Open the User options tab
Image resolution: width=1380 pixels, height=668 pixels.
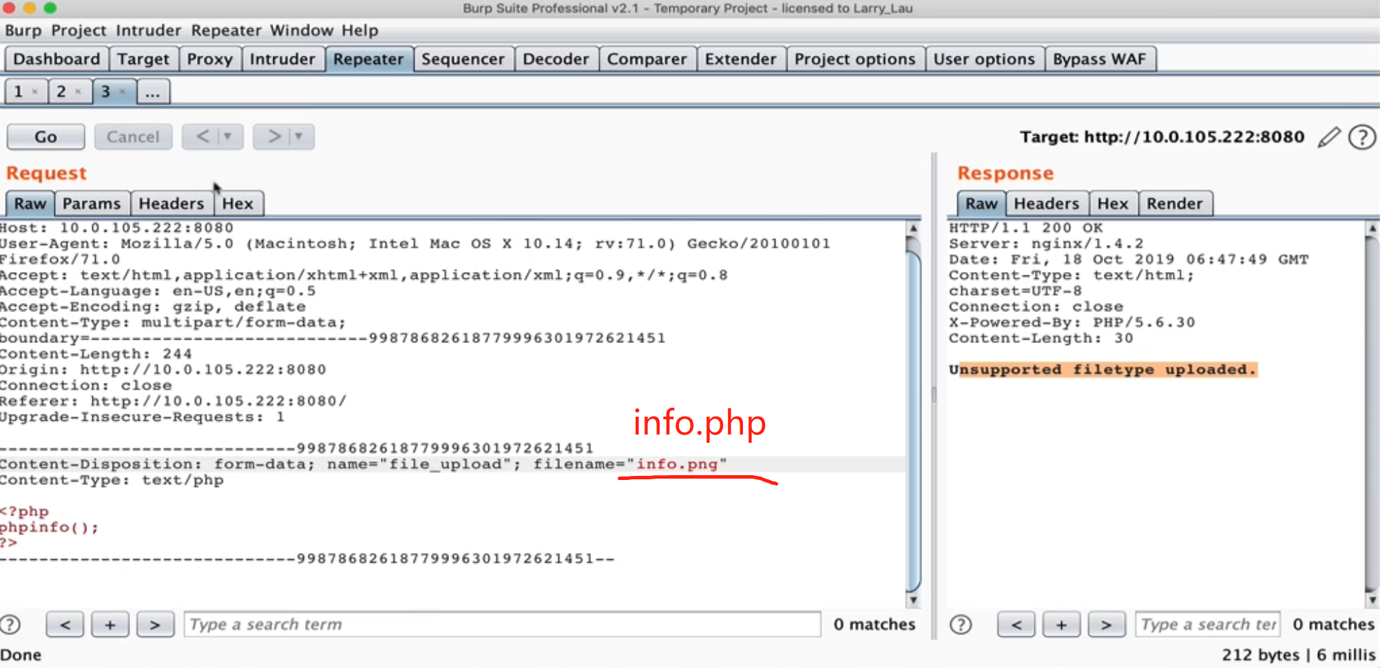point(984,59)
